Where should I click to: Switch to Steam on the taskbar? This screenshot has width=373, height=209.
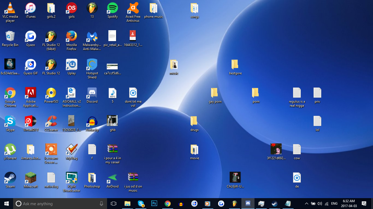(274, 204)
